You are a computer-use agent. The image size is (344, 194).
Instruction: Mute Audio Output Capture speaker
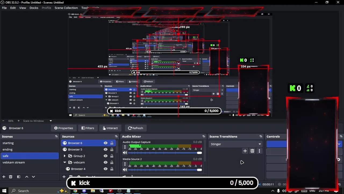coord(125,153)
